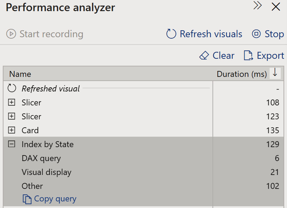Viewport: 287px width, 208px height.
Task: Click the Stop recording icon
Action: pos(257,34)
